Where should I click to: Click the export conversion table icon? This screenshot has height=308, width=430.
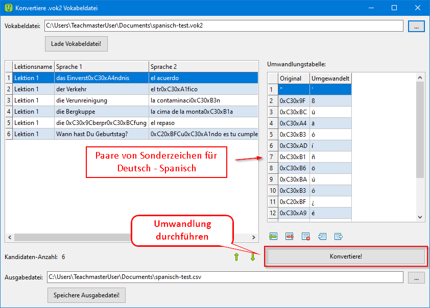click(x=338, y=237)
